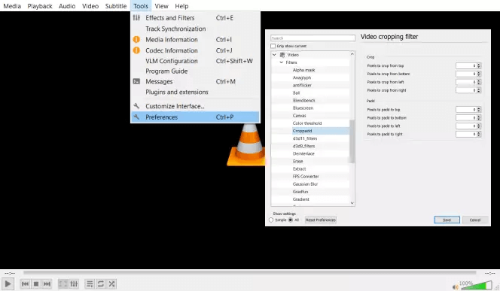Toggle fullscreen with the bottom toolbar icon
Screen dimensions: 500x291
[x=63, y=283]
